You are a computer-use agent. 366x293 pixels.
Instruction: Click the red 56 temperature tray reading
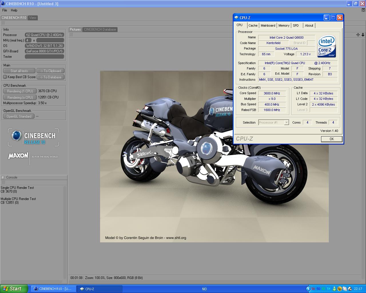(x=313, y=289)
